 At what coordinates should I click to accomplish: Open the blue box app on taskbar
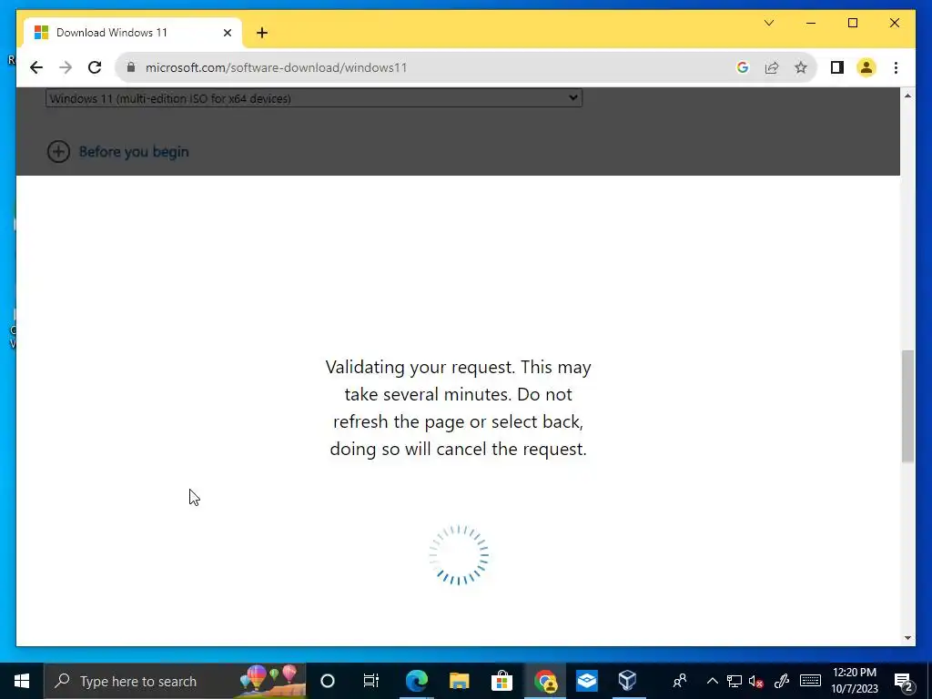(587, 681)
